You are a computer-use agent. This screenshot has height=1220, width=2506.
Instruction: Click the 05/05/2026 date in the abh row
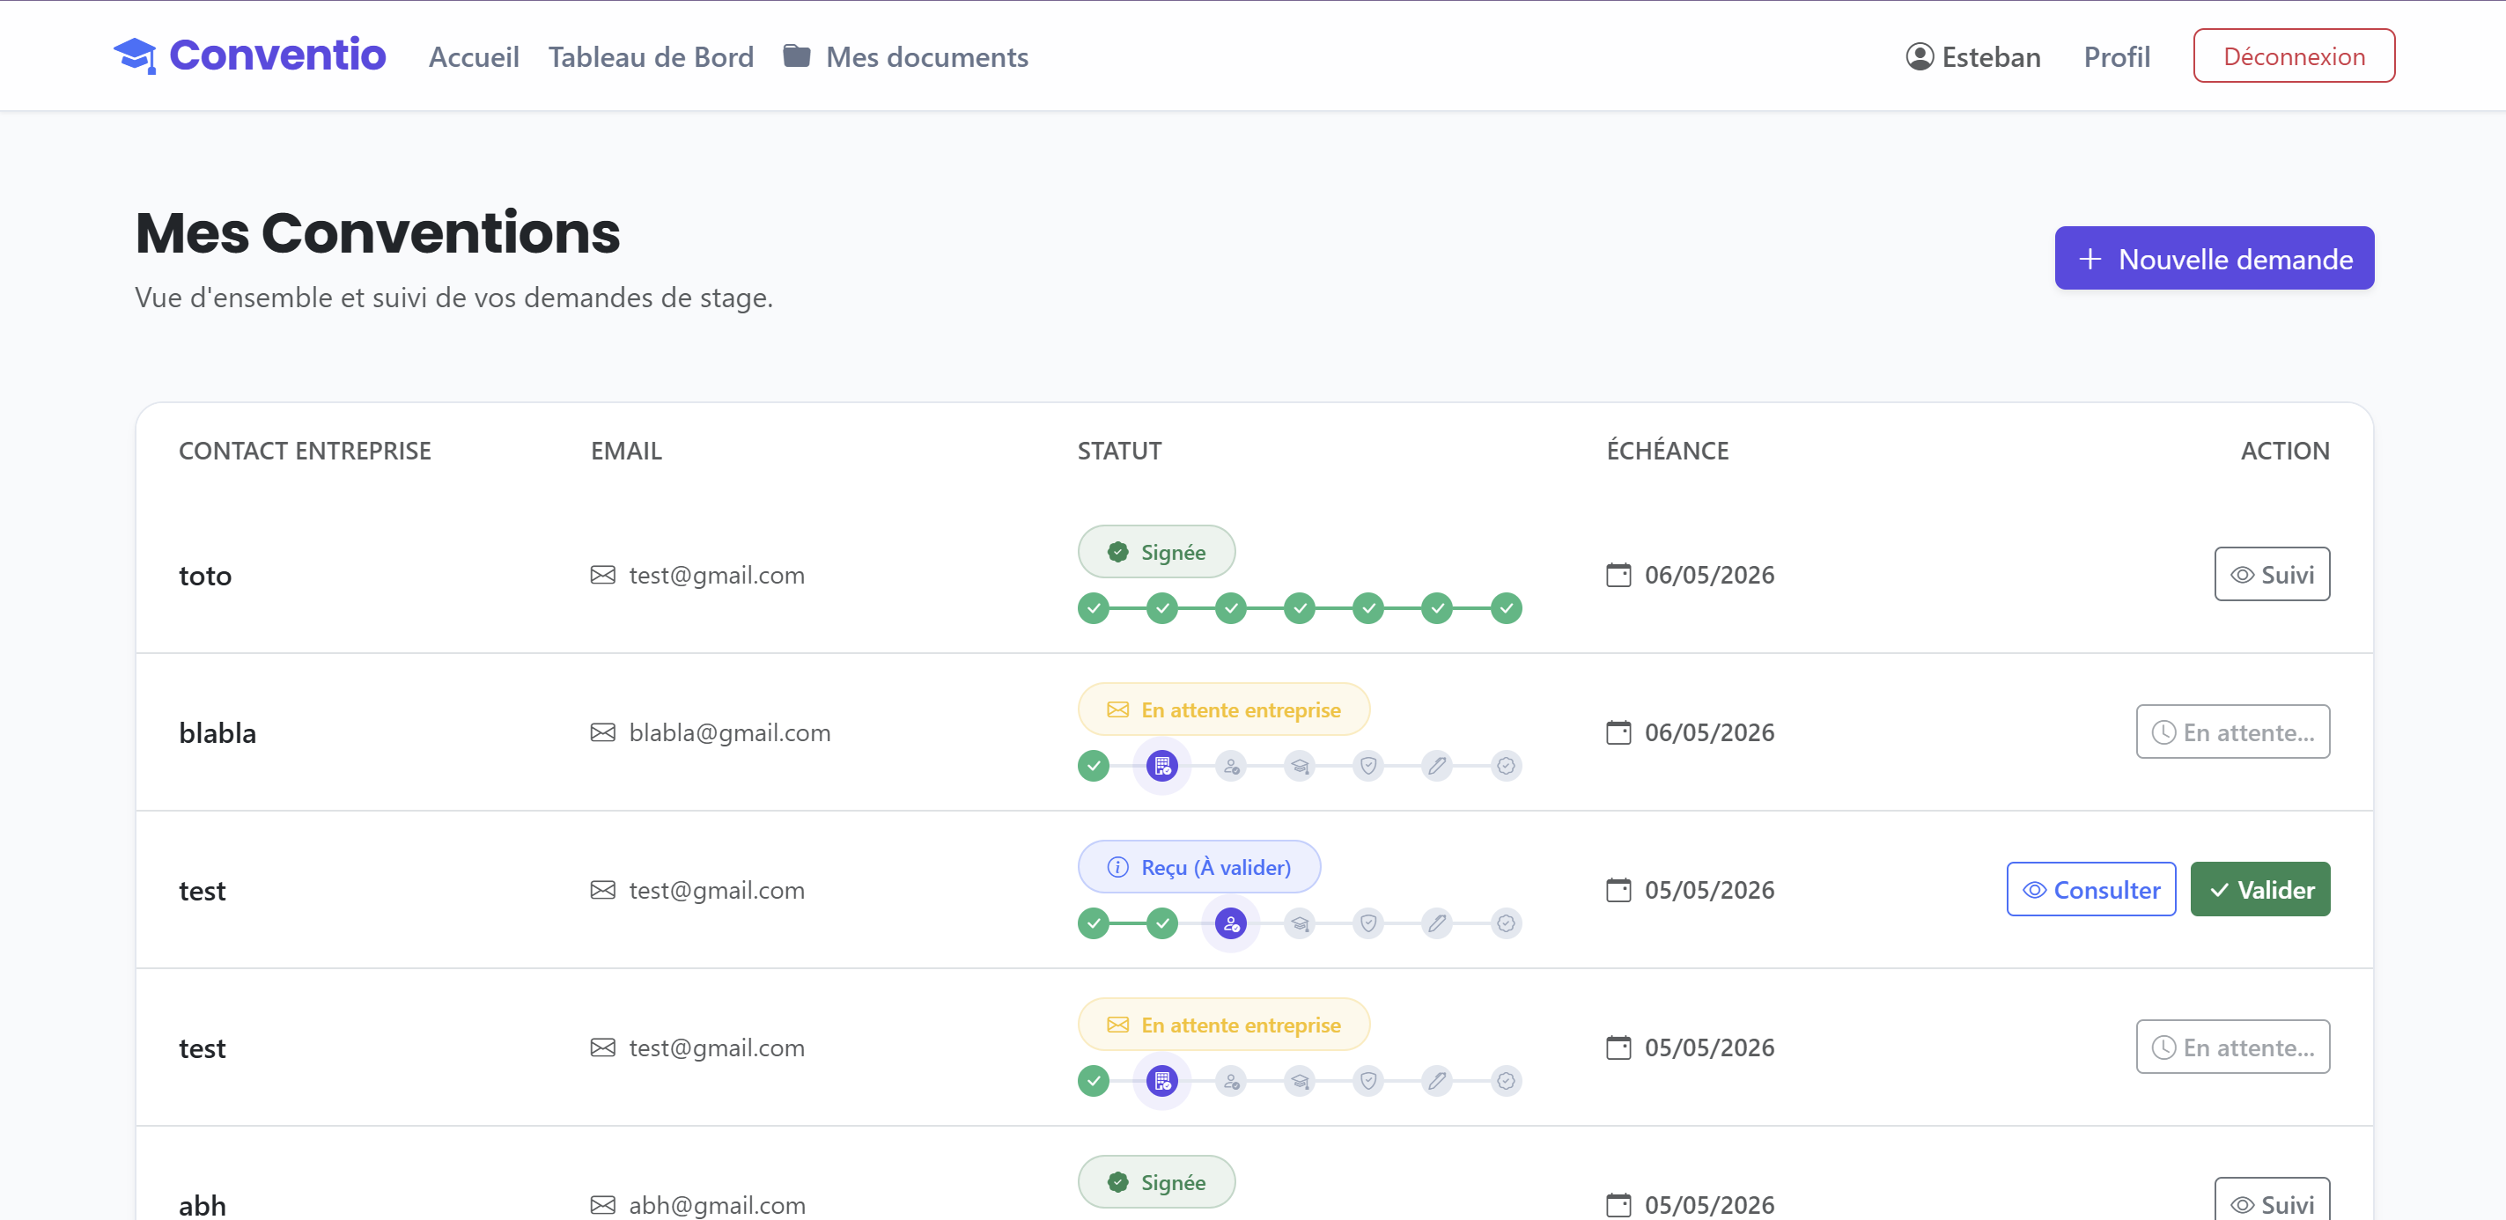[x=1709, y=1204]
